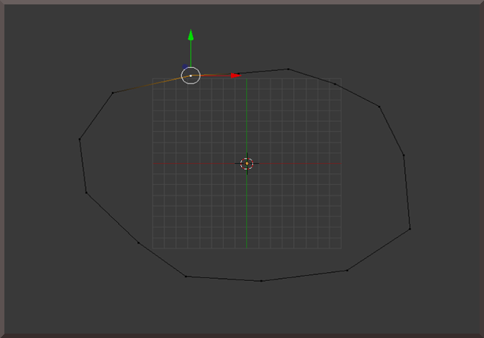Select the leftmost vertex of the loop
The image size is (484, 338).
[80, 139]
